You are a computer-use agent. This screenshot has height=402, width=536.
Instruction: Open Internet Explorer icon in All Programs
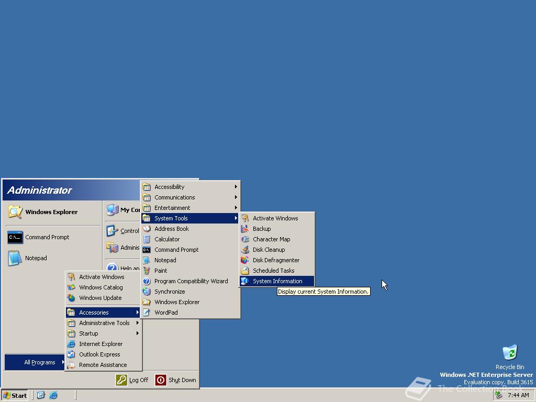tap(71, 344)
